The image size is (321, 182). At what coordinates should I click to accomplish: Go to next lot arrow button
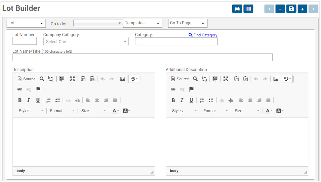tap(313, 9)
